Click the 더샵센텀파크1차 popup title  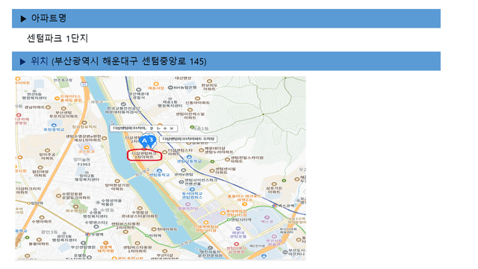pos(129,129)
